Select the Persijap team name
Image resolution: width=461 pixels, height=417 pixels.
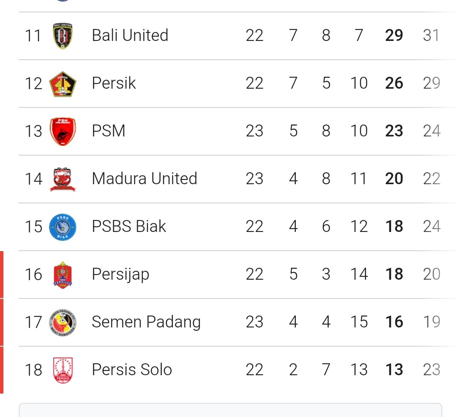pos(120,274)
